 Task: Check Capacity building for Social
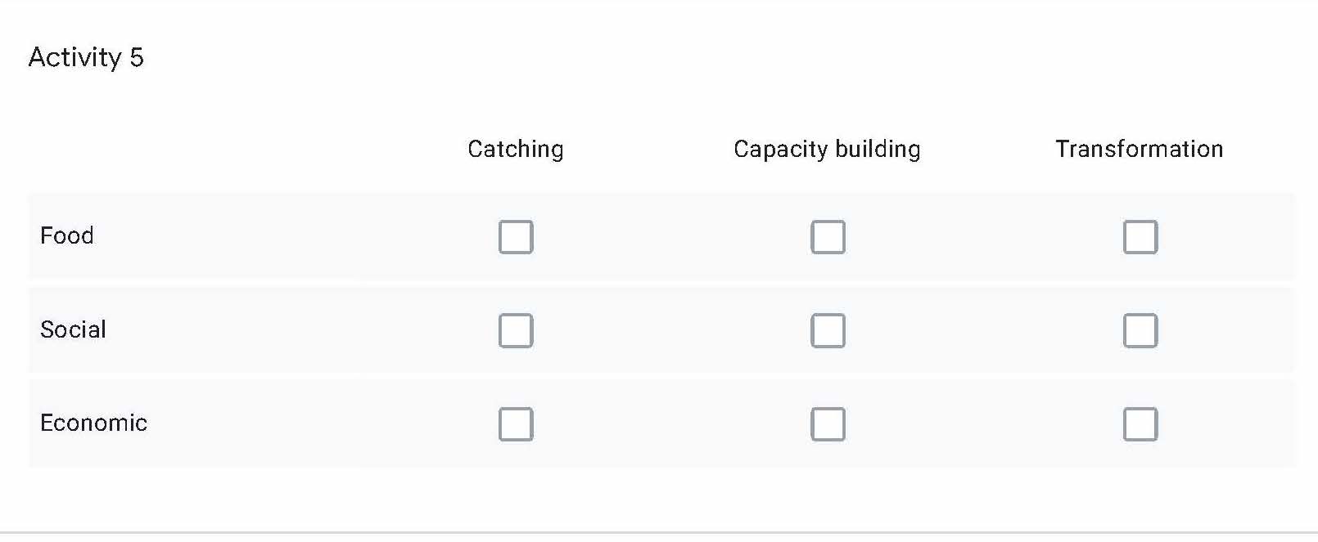coord(828,331)
